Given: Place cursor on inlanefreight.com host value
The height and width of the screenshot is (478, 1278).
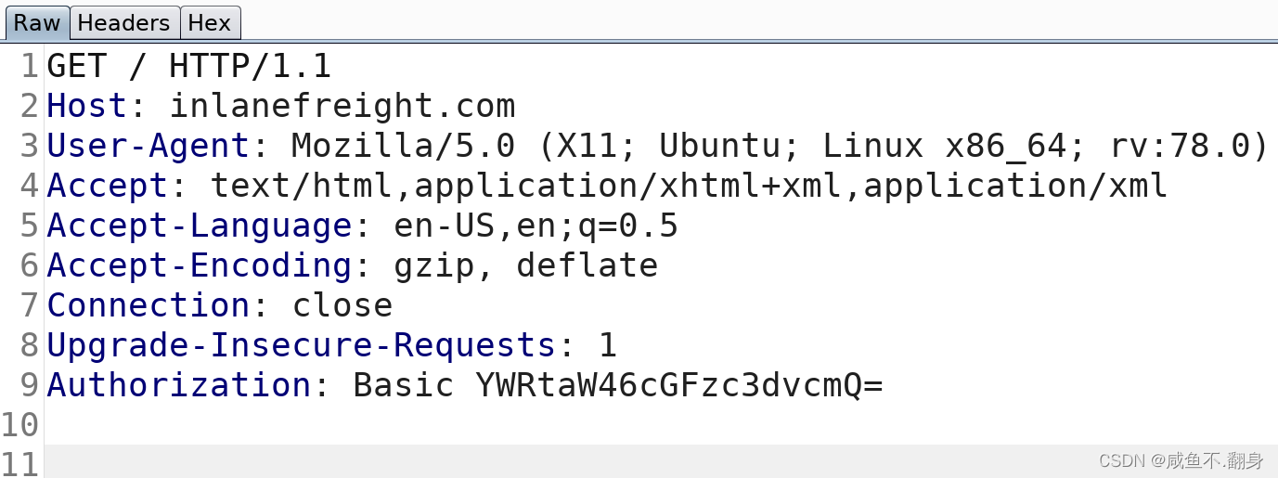Looking at the screenshot, I should (x=342, y=107).
